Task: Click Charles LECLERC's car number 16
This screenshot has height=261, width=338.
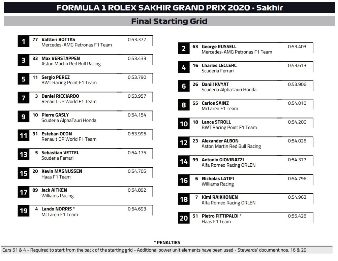Action: [195, 65]
